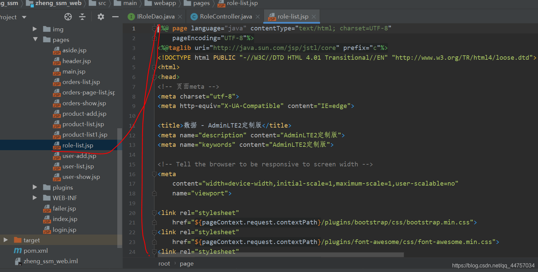Click zheng_ssm_web breadcrumb in navigation bar
The height and width of the screenshot is (272, 538).
[54, 3]
